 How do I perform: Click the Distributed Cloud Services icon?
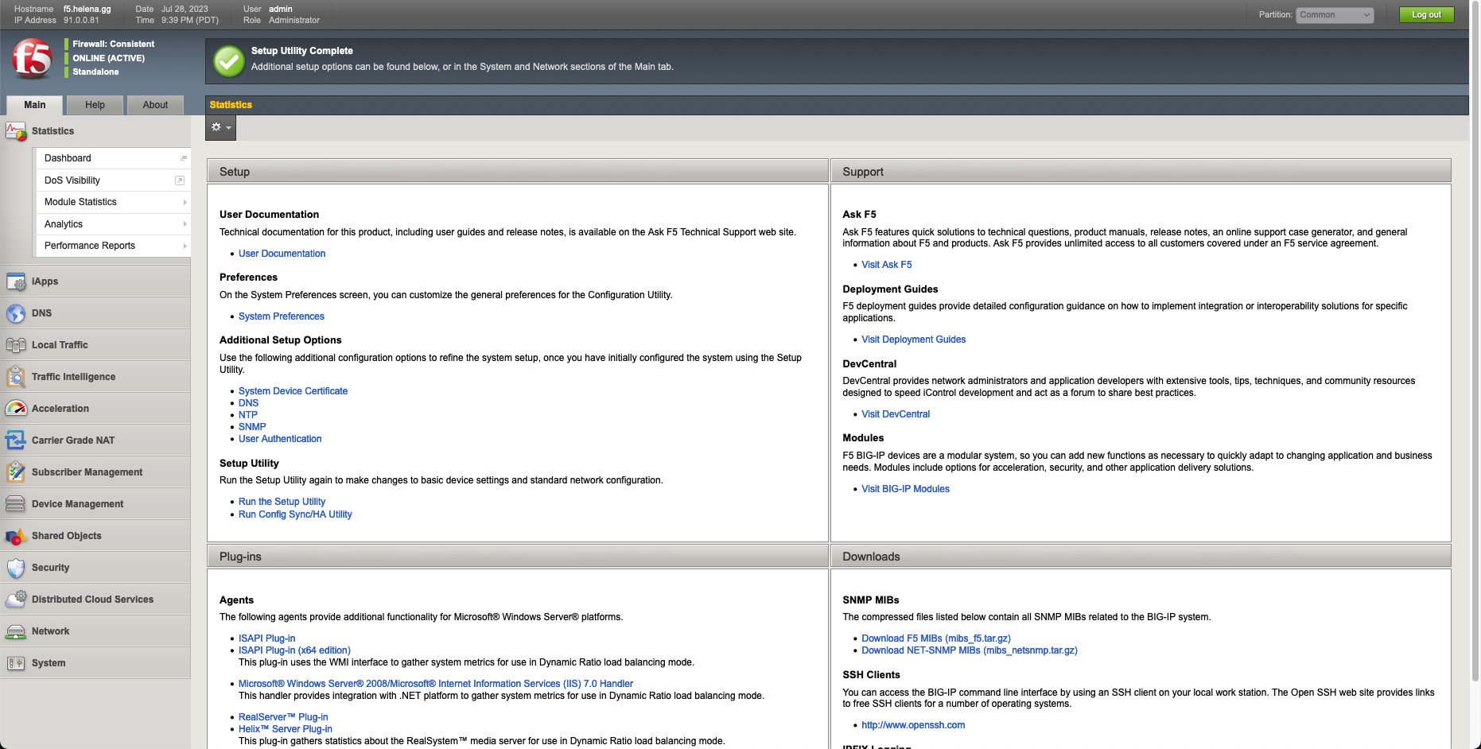point(16,600)
